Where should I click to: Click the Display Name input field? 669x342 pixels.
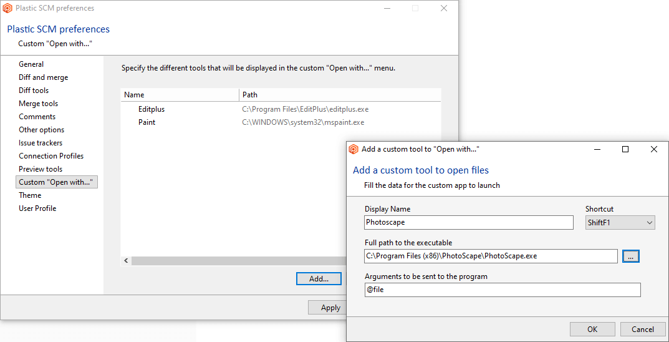(469, 222)
